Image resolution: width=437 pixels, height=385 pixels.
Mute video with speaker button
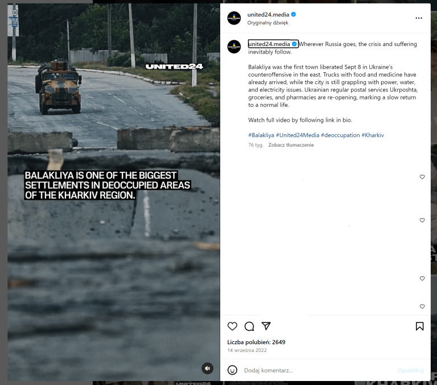click(x=207, y=369)
